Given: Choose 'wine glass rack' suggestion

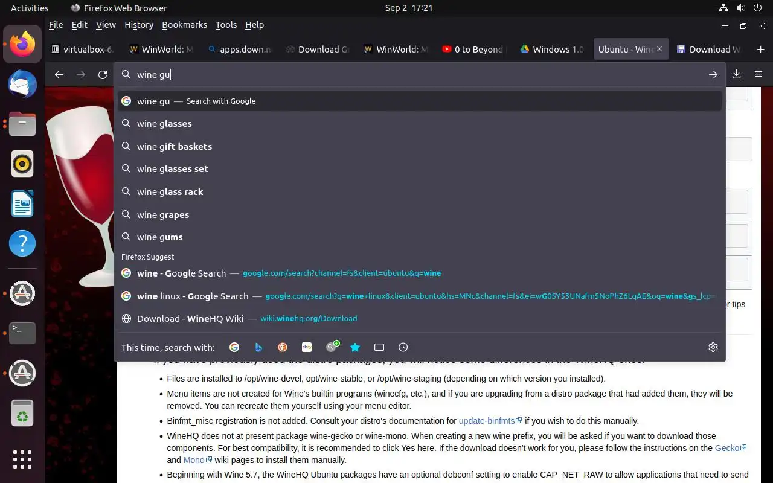Looking at the screenshot, I should (420, 192).
